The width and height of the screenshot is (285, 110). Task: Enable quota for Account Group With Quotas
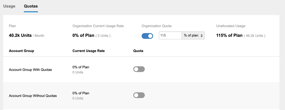(x=139, y=69)
